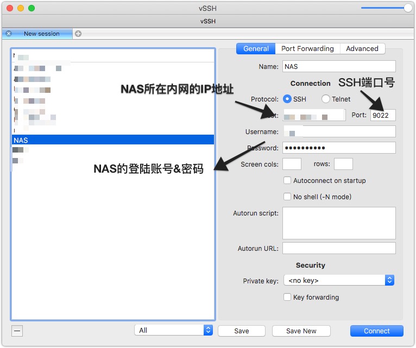Focus the Host address field
416x348 pixels.
click(314, 115)
